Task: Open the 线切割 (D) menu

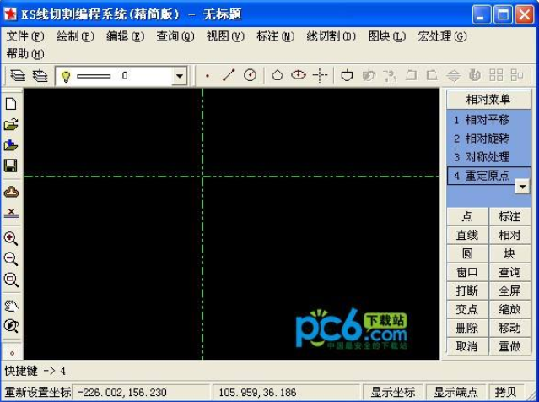Action: tap(331, 36)
